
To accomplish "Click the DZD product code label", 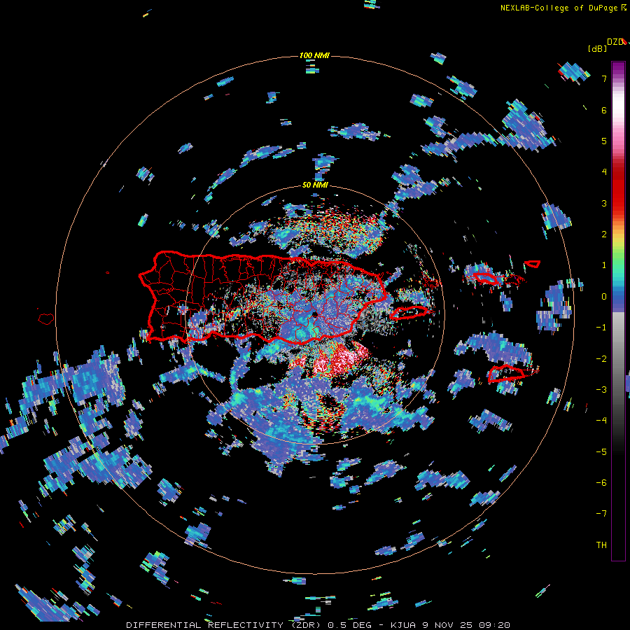I will click(615, 42).
